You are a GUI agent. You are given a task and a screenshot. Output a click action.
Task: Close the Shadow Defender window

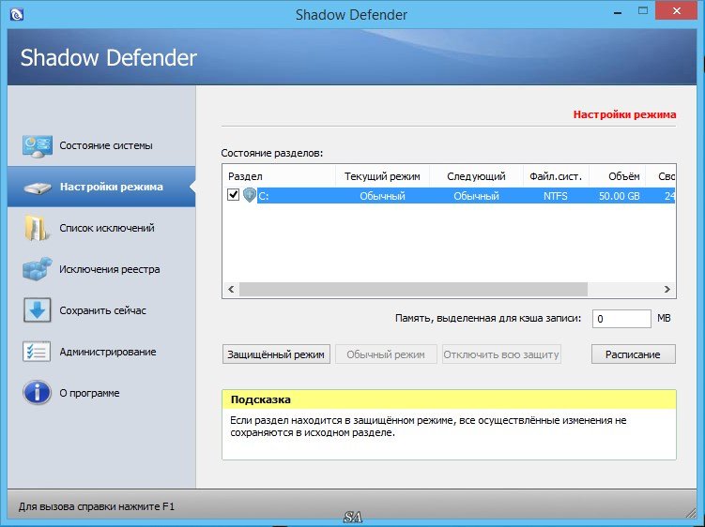click(x=676, y=11)
